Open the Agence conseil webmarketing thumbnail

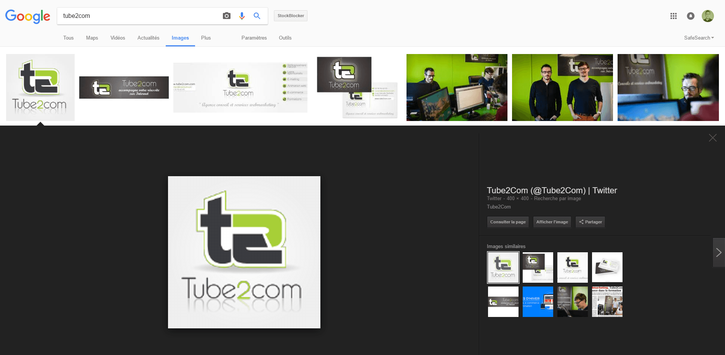pyautogui.click(x=240, y=88)
